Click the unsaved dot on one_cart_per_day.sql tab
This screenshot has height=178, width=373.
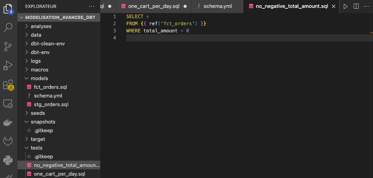tap(185, 6)
